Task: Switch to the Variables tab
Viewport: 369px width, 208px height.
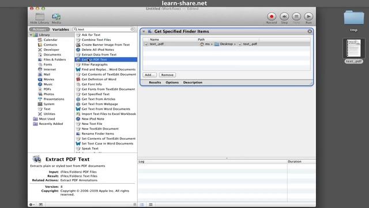Action: tap(61, 29)
